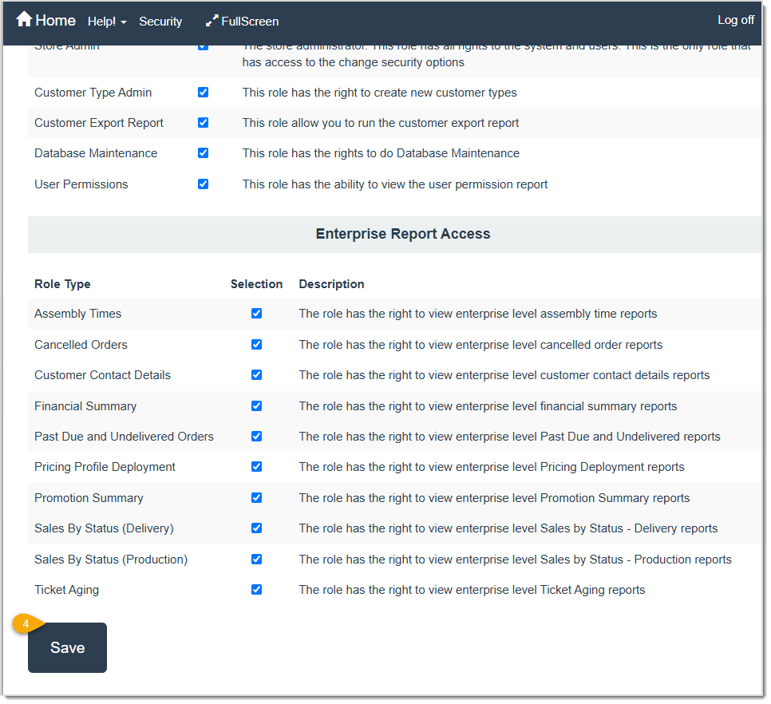Disable Sales By Status (Delivery) access

256,528
